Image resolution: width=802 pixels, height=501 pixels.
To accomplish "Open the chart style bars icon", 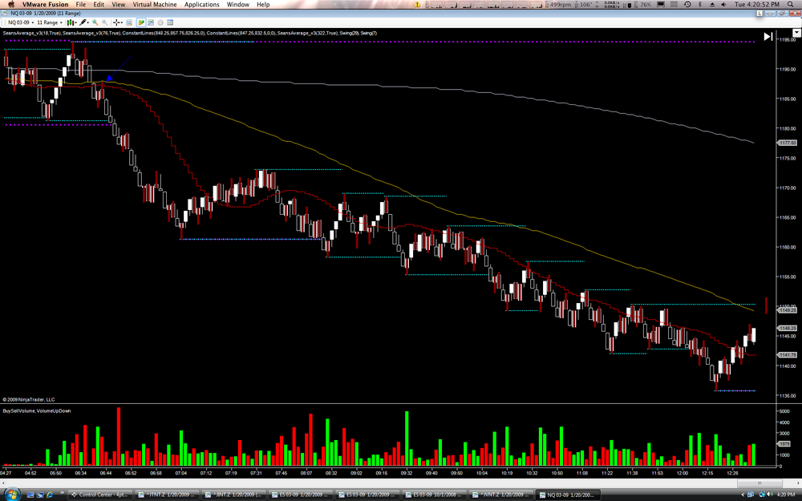I will (x=71, y=22).
